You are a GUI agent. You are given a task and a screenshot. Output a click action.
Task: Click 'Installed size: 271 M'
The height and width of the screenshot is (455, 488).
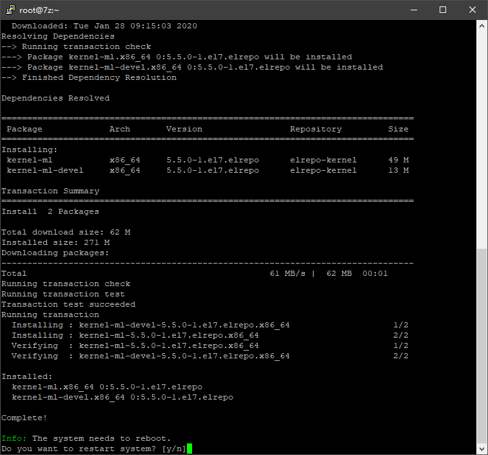coord(55,242)
